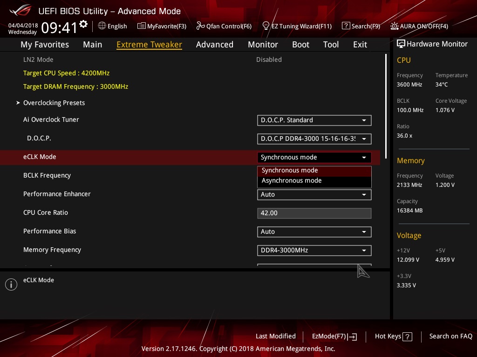
Task: Click Target CPU Speed : 4200MHz text
Action: tap(66, 73)
